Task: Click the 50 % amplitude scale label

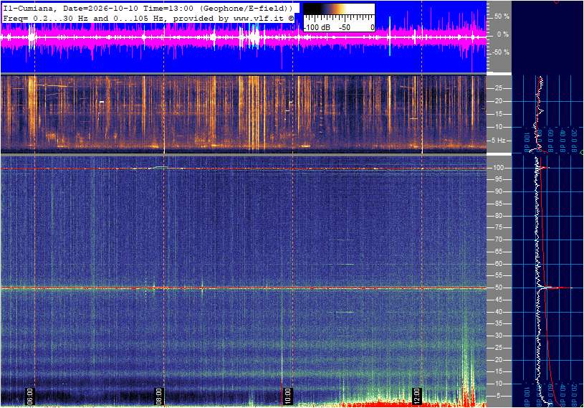Action: (x=502, y=16)
